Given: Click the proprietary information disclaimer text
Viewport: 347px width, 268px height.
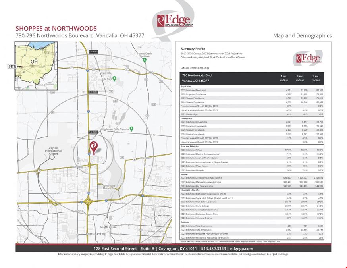Looking at the screenshot, I should (x=173, y=254).
